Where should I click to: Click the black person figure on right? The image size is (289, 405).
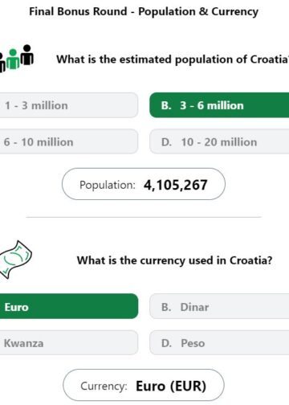(27, 55)
